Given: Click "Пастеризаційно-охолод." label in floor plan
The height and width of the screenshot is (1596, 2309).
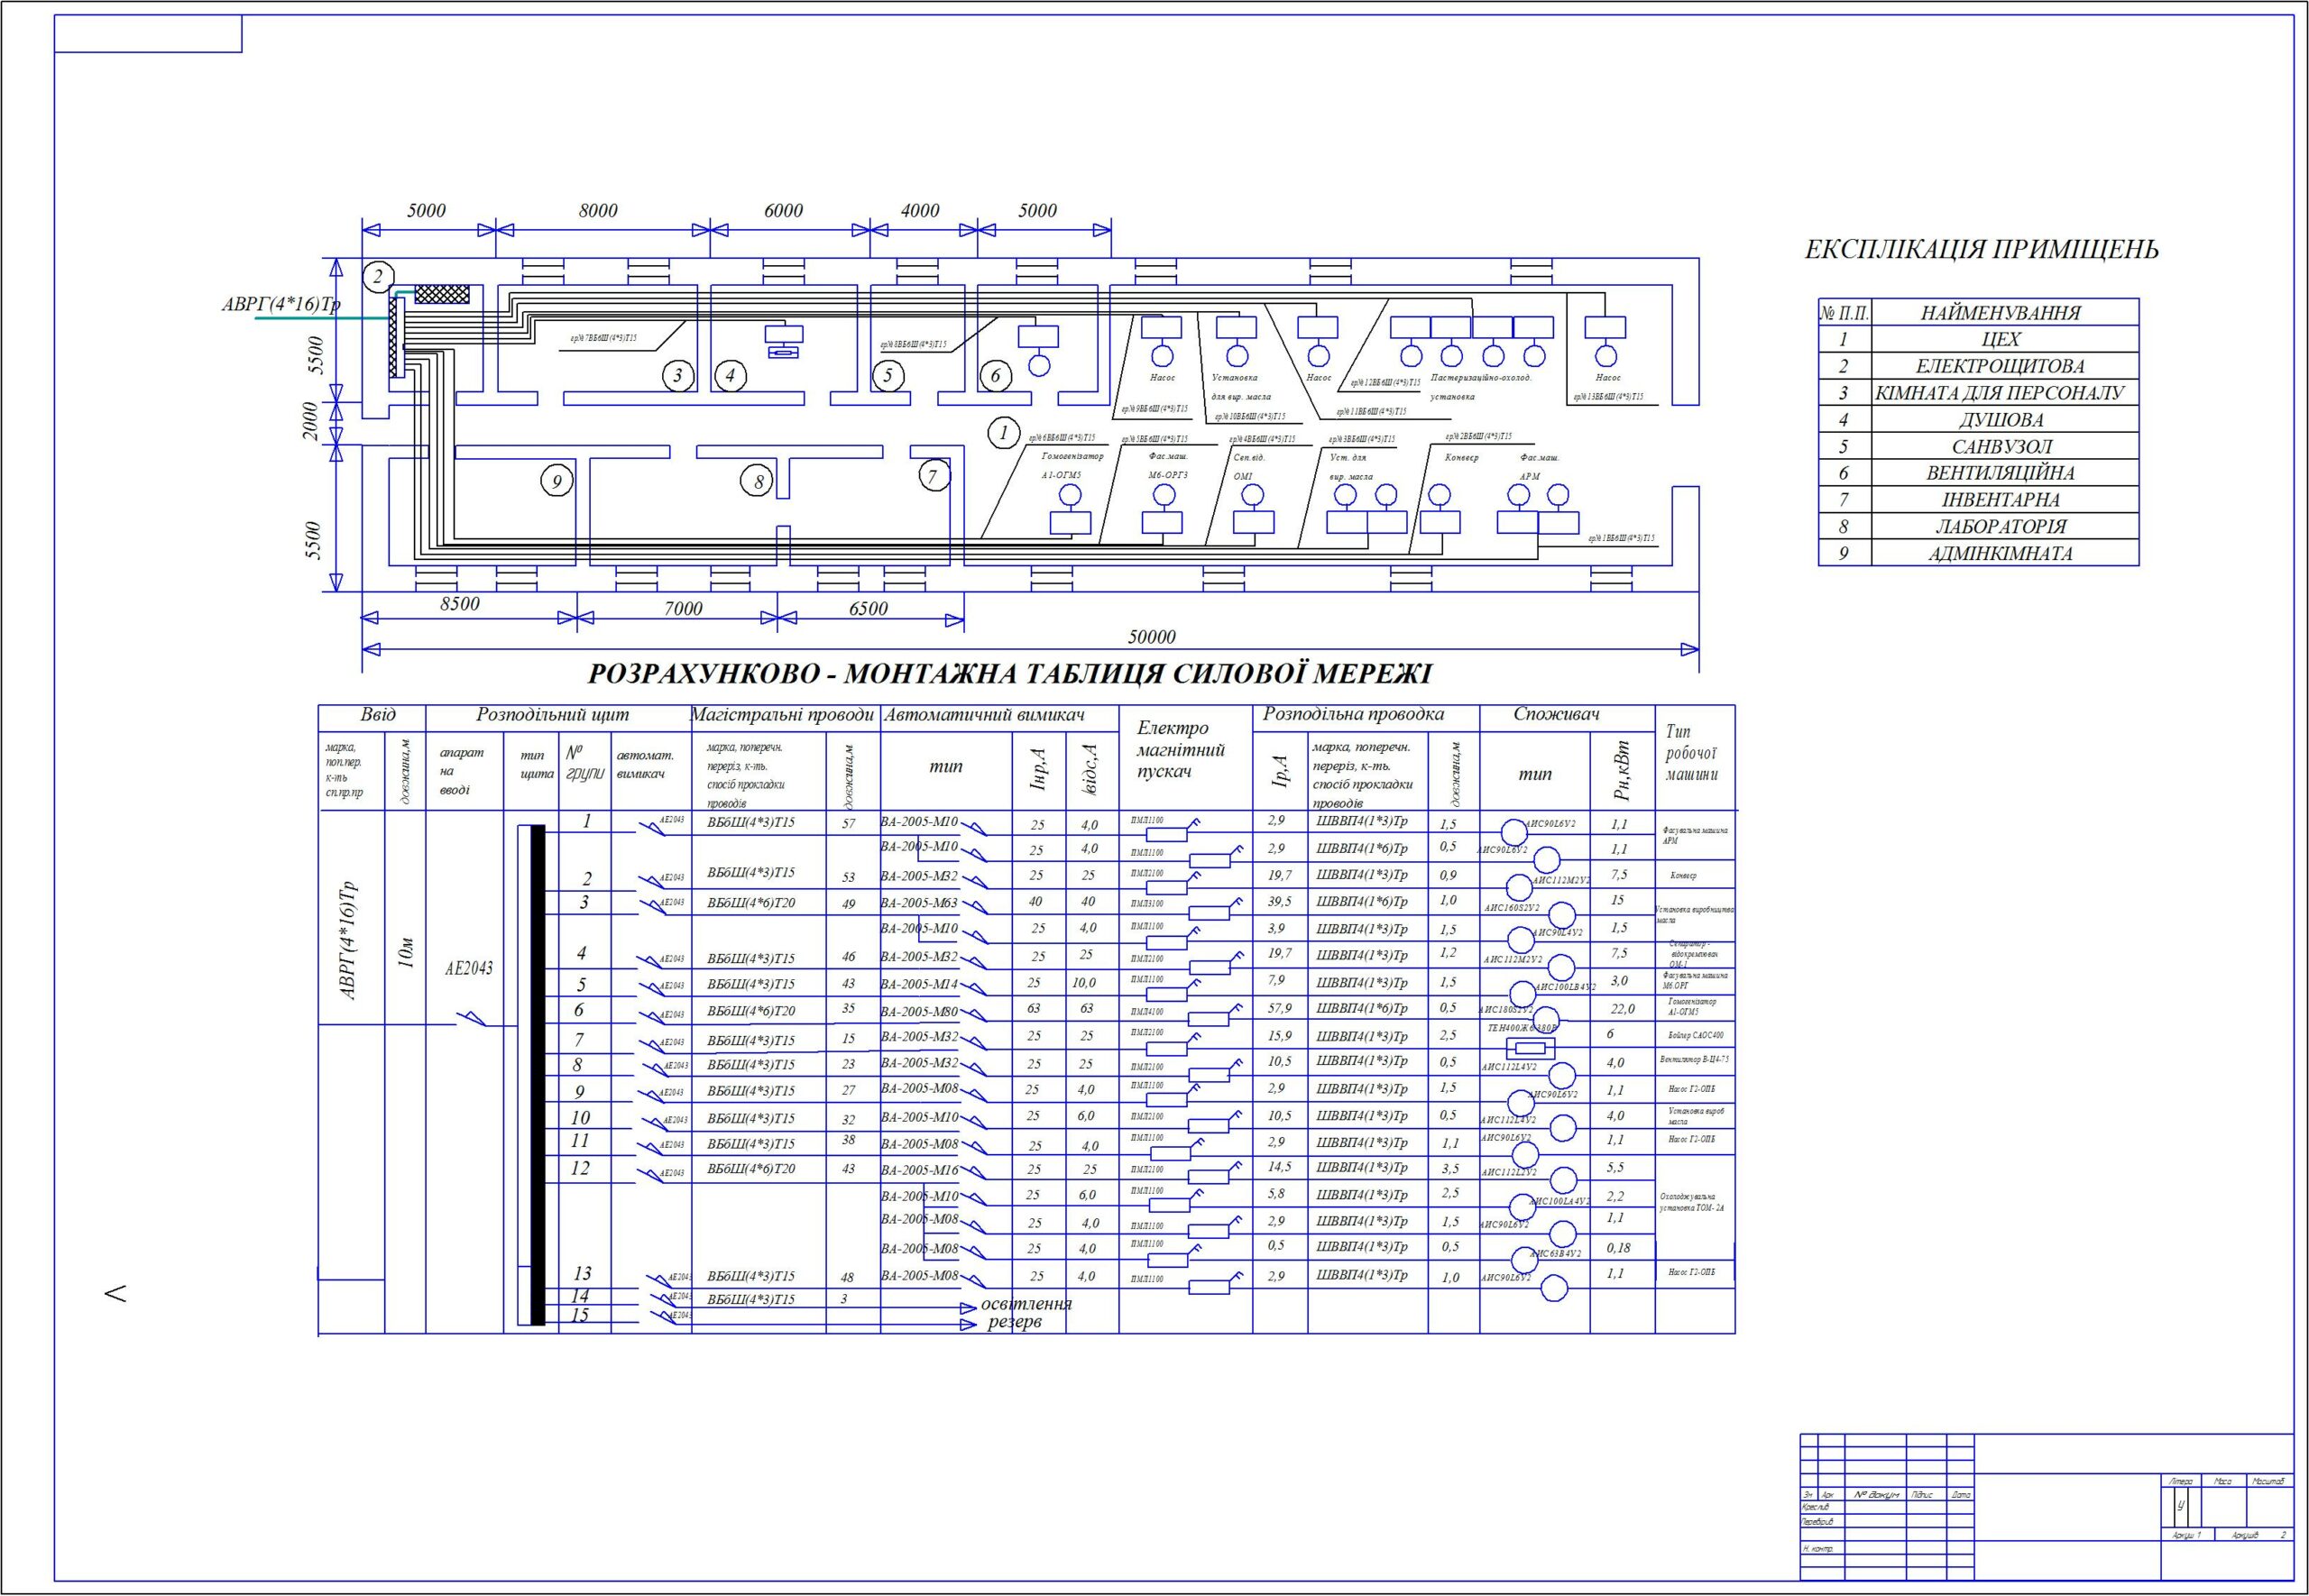Looking at the screenshot, I should coord(1481,378).
